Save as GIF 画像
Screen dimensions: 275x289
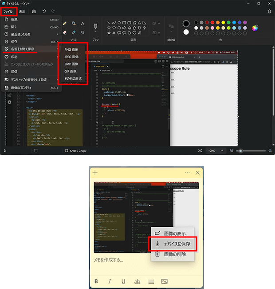pos(73,71)
